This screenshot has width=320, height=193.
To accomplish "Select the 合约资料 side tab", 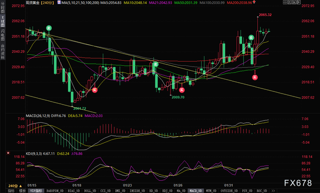I will (3, 51).
